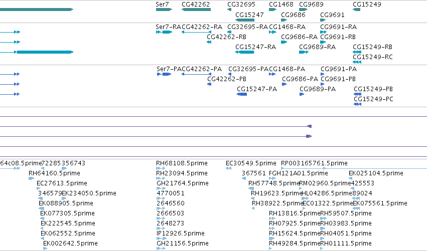The height and width of the screenshot is (251, 427).
Task: Select transcript CG42262-RA
Action: pyautogui.click(x=202, y=27)
